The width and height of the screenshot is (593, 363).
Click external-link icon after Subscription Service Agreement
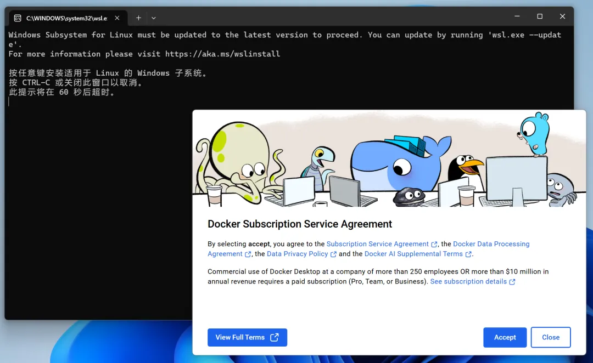click(434, 245)
